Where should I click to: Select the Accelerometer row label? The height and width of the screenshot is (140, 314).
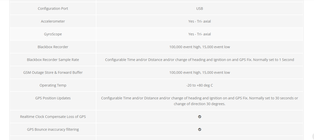53,21
